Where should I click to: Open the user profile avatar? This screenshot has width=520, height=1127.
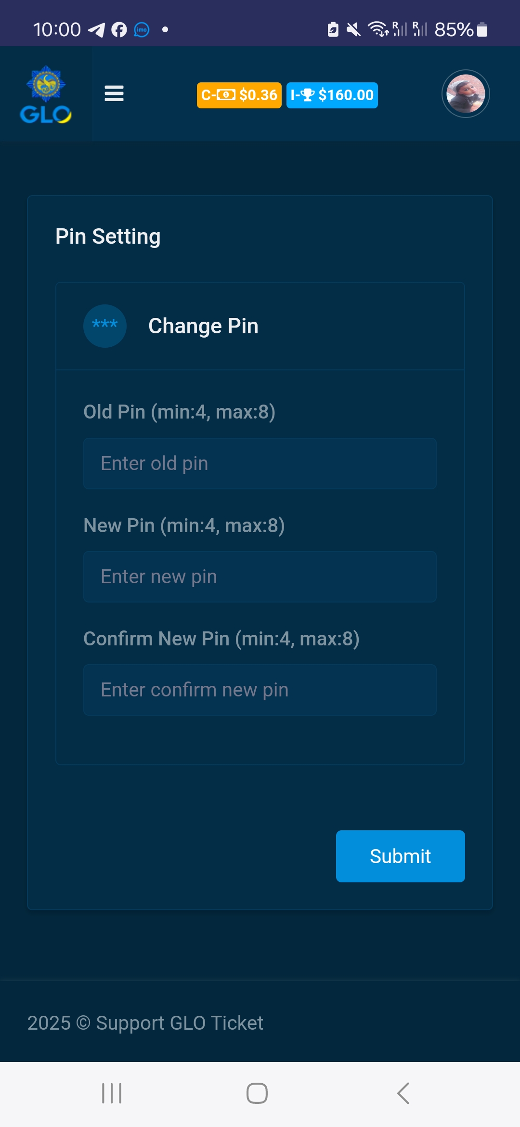click(x=466, y=94)
